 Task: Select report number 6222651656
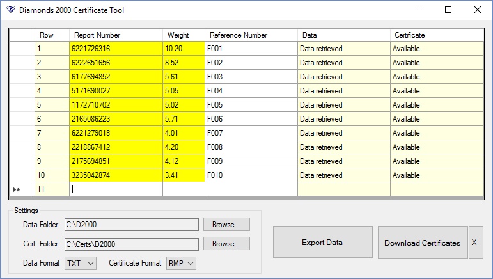(x=116, y=63)
